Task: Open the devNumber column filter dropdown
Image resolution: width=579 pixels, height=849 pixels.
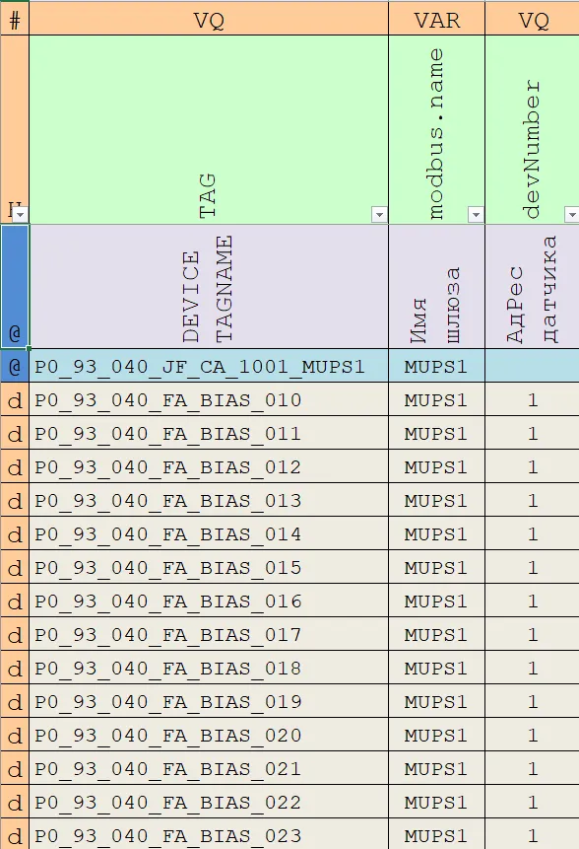Action: click(572, 215)
